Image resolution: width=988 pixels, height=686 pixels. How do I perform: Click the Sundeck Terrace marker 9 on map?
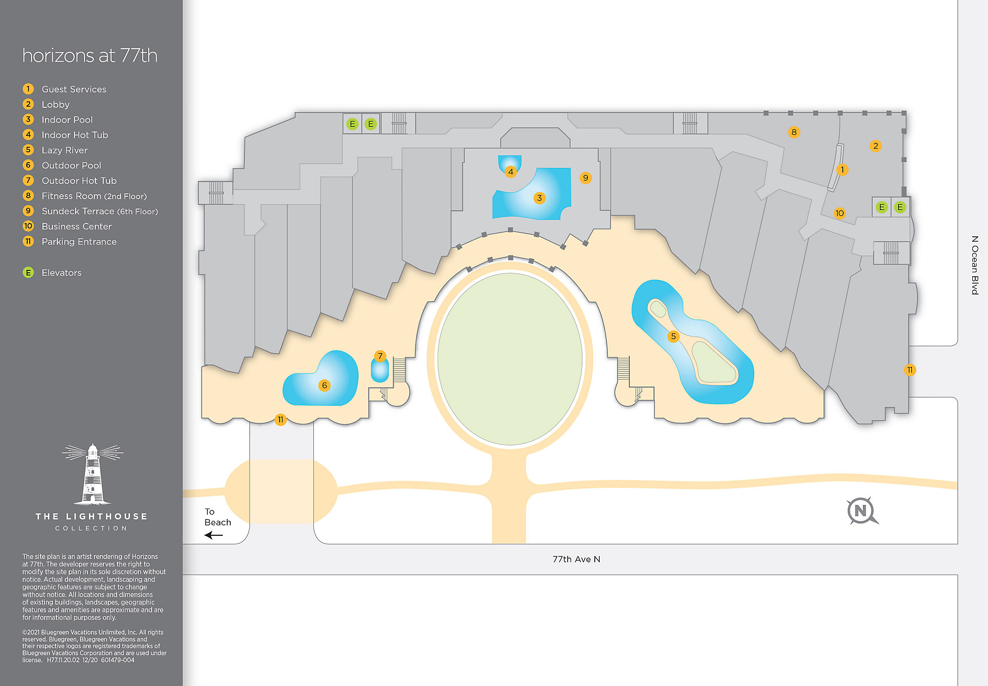point(585,178)
